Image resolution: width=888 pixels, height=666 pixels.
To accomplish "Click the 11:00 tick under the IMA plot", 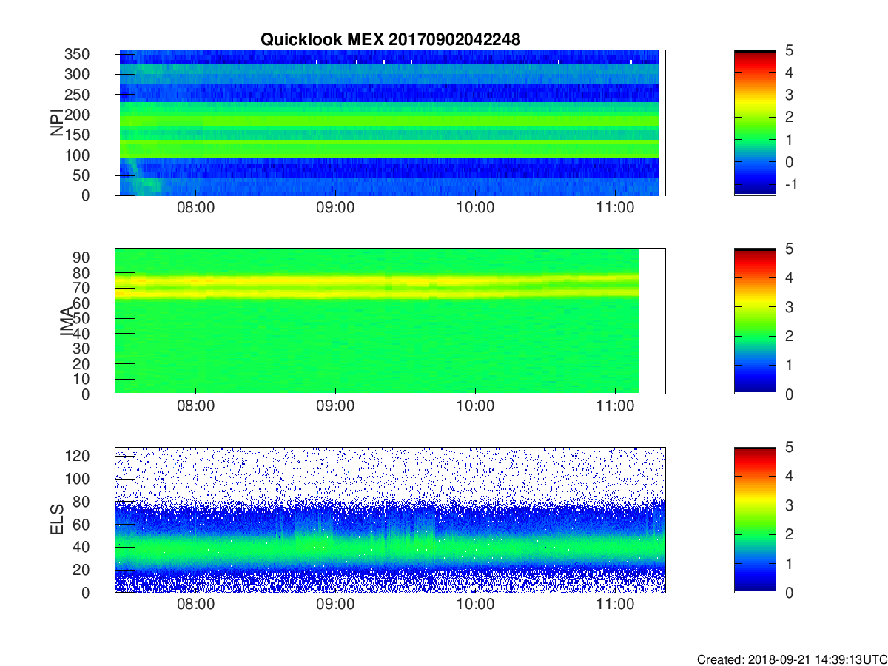I will click(616, 407).
